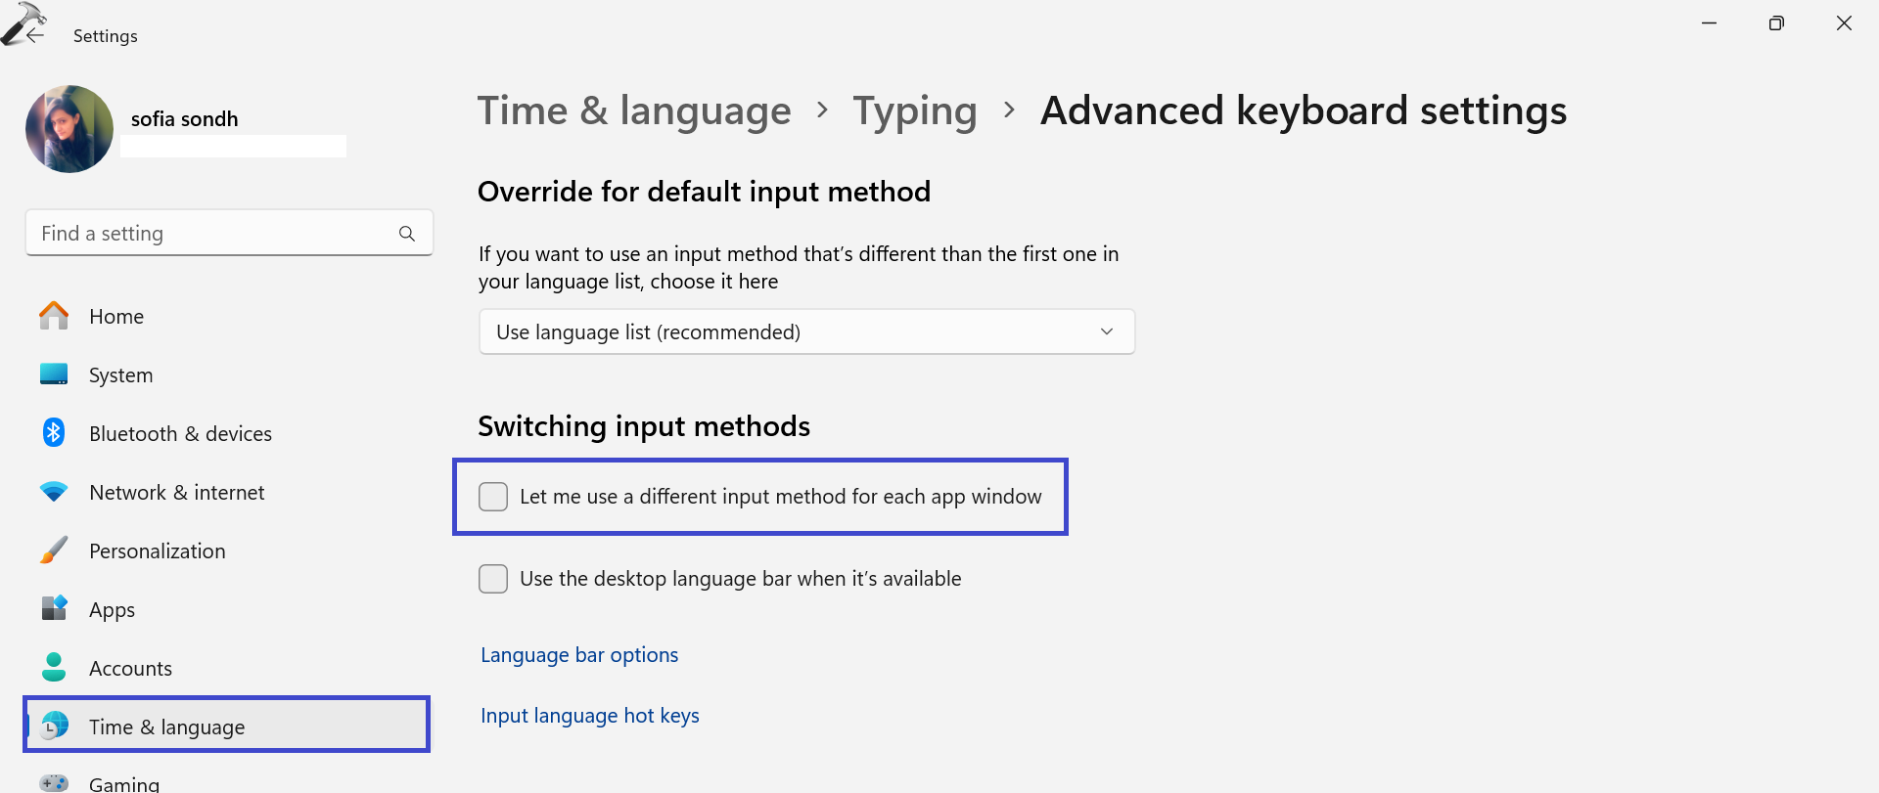Click the Home icon in sidebar
Viewport: 1879px width, 793px height.
click(54, 316)
